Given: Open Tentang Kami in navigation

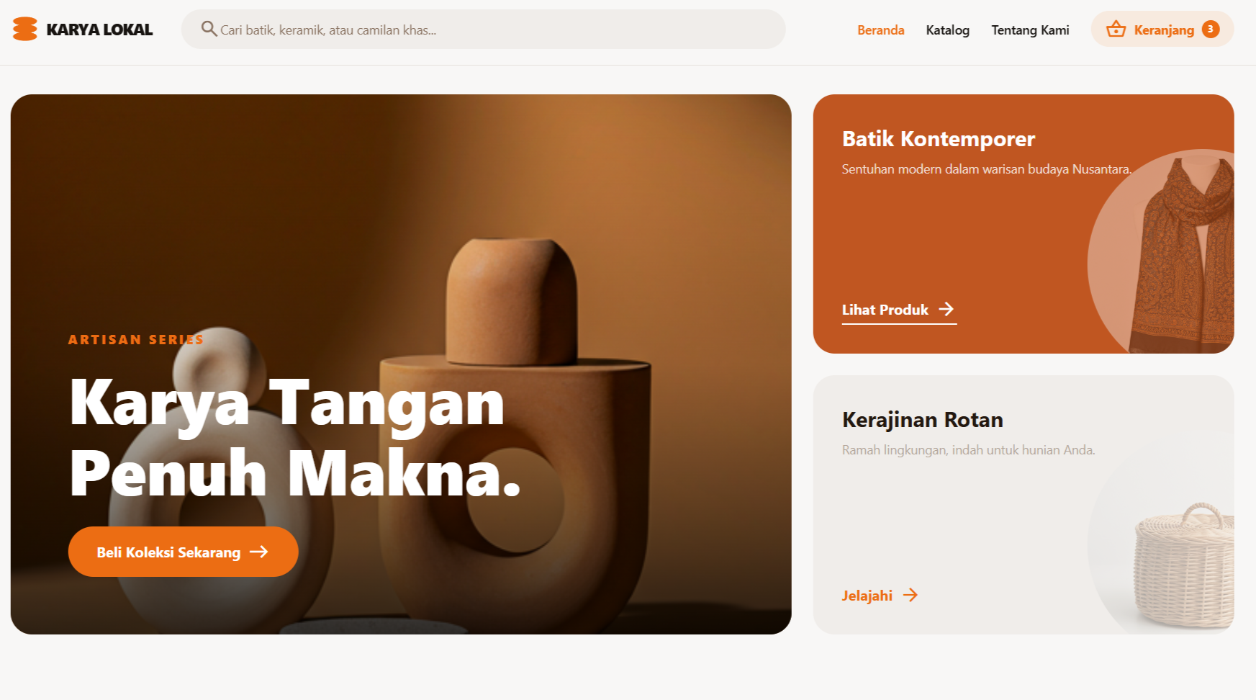Looking at the screenshot, I should pos(1030,30).
